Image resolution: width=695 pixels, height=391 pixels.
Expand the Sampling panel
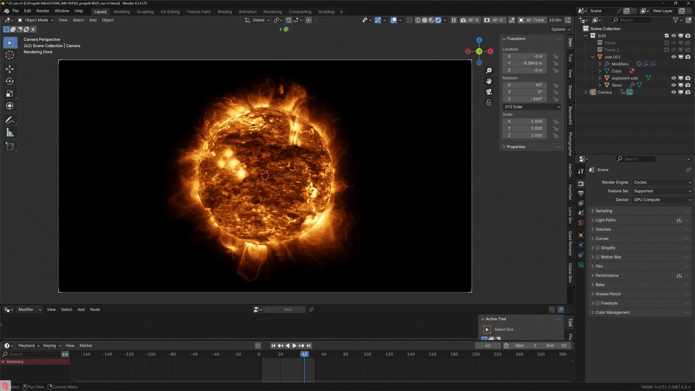[604, 211]
